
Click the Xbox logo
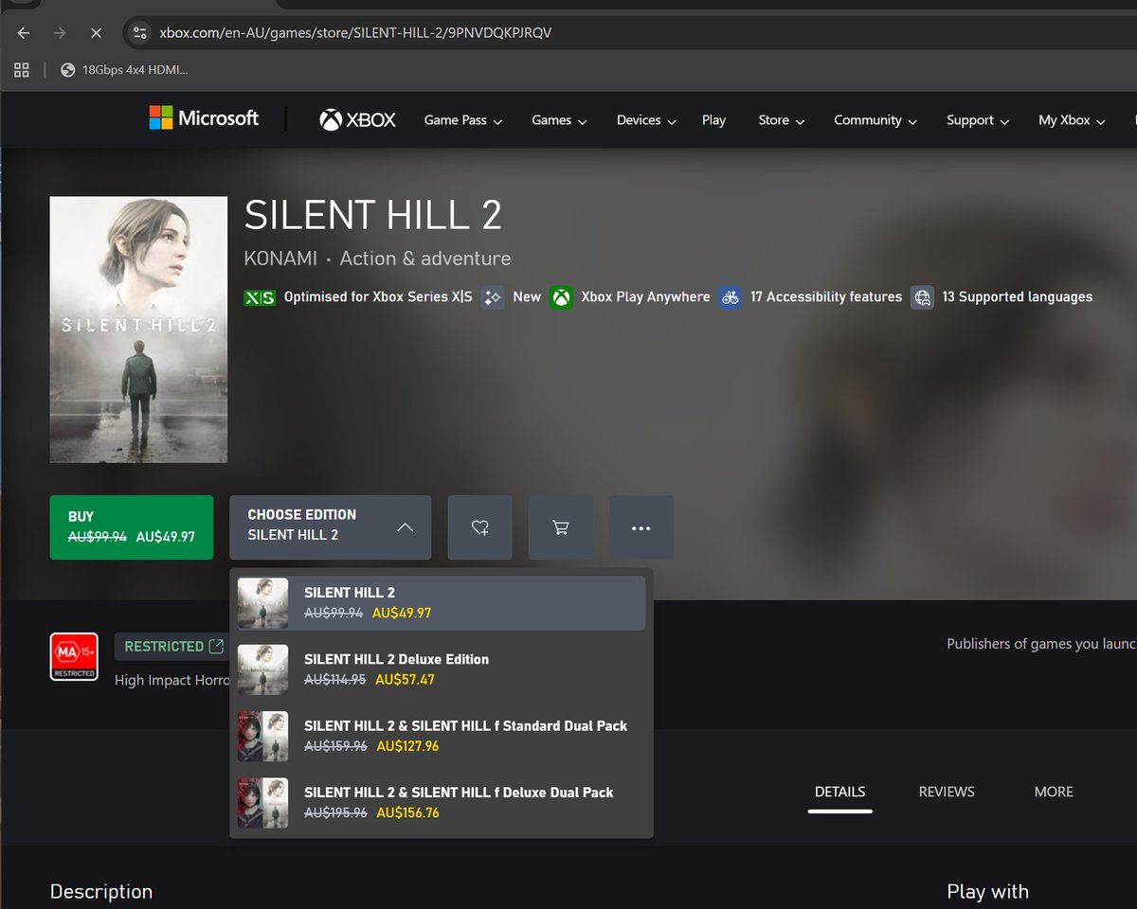coord(357,120)
